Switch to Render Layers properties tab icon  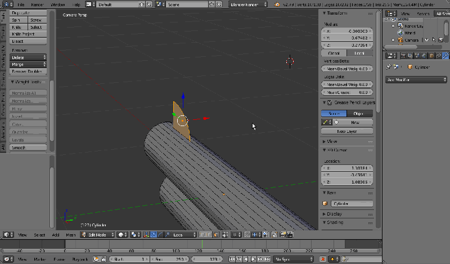[x=410, y=56]
